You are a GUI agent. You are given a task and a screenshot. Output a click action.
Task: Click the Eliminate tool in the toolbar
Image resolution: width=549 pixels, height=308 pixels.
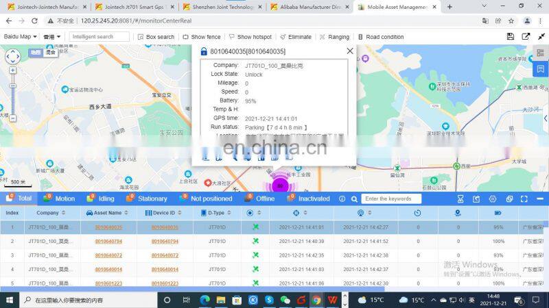(294, 37)
